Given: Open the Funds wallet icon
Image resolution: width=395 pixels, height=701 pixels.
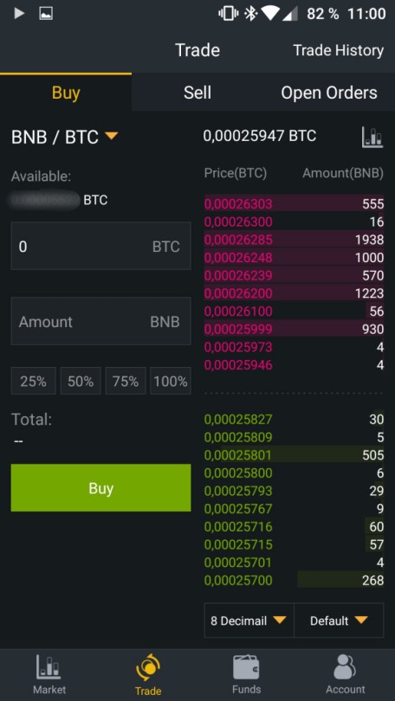Looking at the screenshot, I should 246,668.
